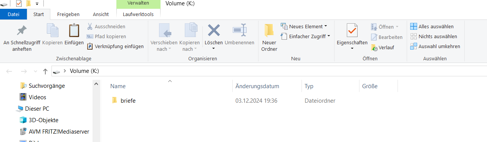Open the Laufwerktools tab

tap(138, 14)
